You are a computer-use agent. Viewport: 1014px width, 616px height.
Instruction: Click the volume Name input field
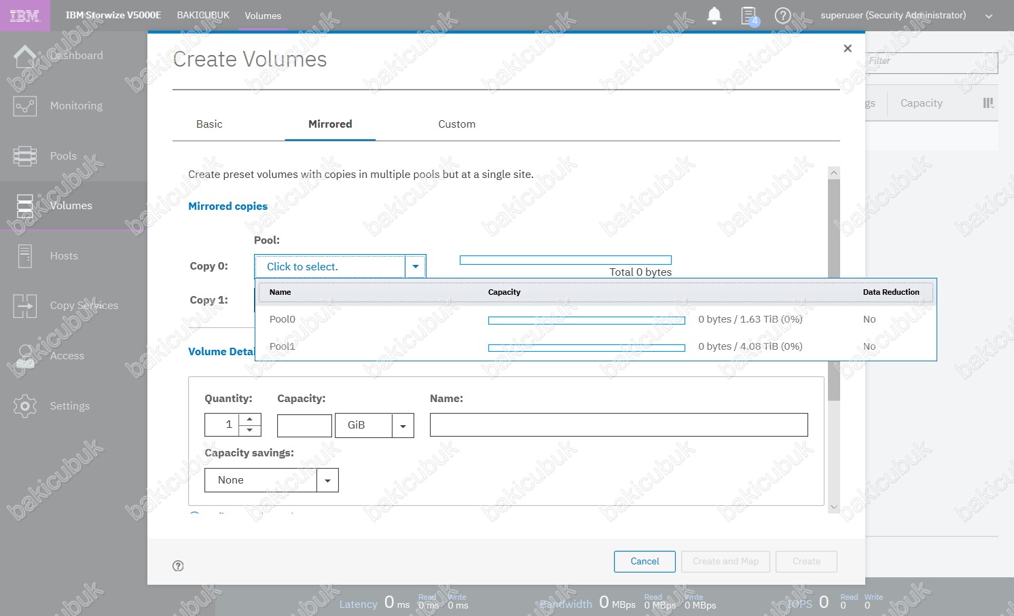pyautogui.click(x=619, y=424)
